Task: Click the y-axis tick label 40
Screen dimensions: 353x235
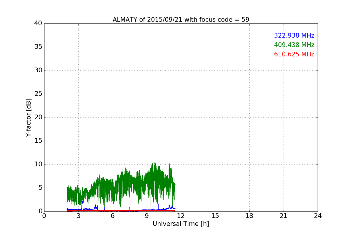Action: pos(38,23)
